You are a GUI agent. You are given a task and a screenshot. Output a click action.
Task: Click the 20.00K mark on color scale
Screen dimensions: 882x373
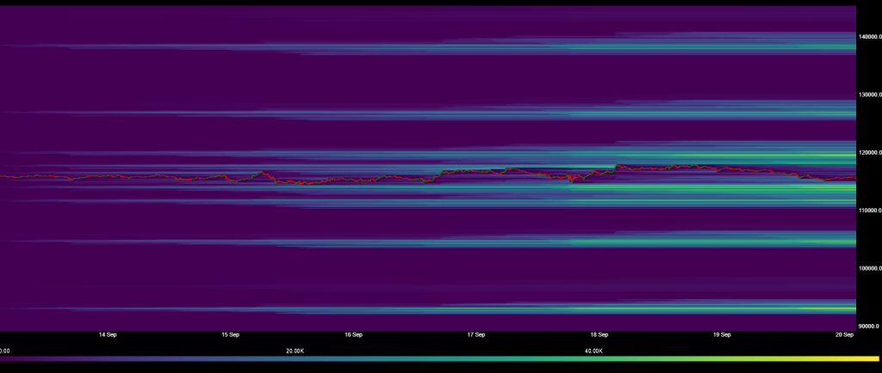tap(295, 351)
